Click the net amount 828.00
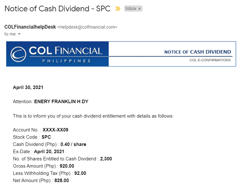The width and height of the screenshot is (248, 189). (x=61, y=181)
